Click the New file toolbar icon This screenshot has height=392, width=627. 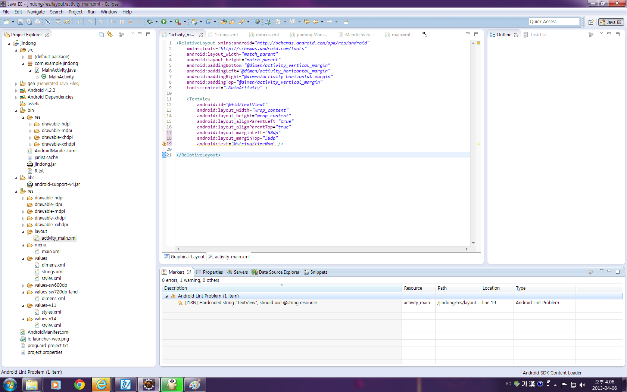coord(6,22)
